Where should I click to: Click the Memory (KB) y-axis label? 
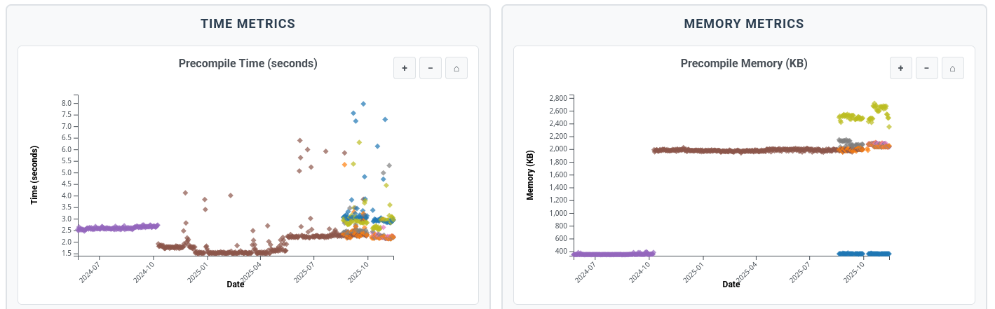pos(530,175)
